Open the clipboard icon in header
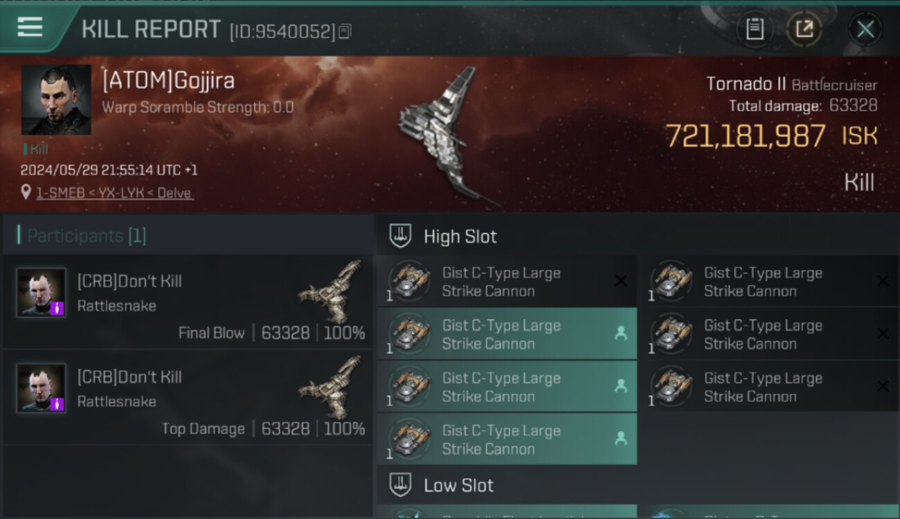The width and height of the screenshot is (900, 519). [755, 29]
